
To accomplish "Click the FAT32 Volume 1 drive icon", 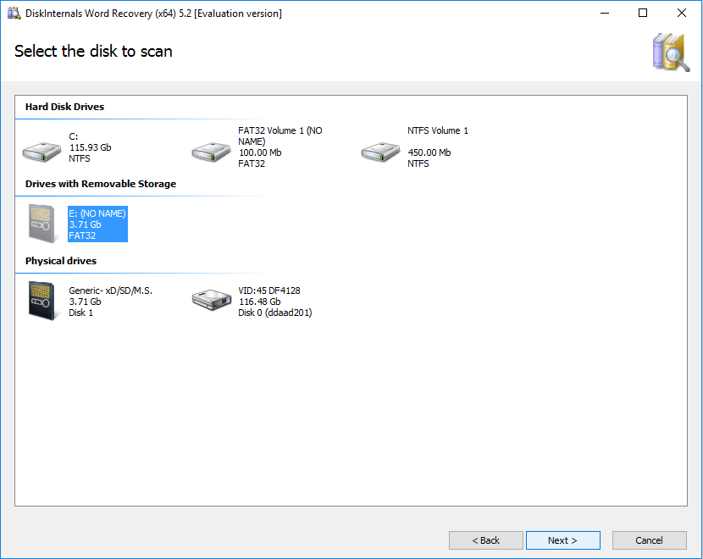I will pyautogui.click(x=212, y=152).
